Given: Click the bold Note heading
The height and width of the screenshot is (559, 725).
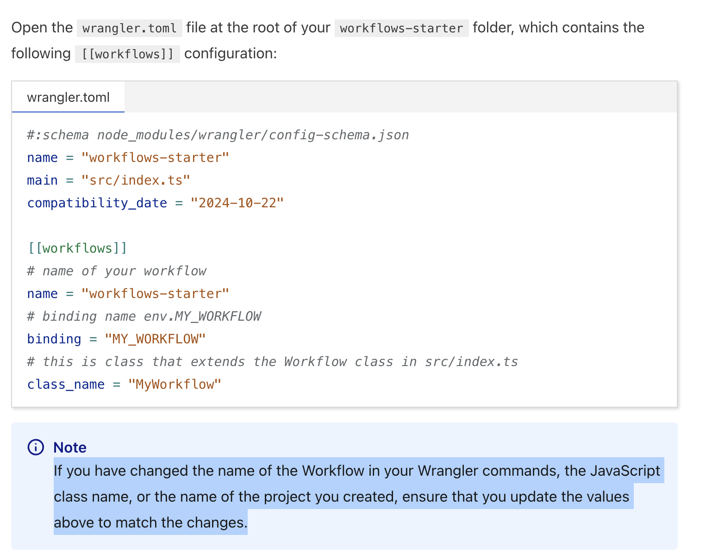Looking at the screenshot, I should point(70,447).
